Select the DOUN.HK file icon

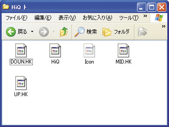pyautogui.click(x=21, y=50)
